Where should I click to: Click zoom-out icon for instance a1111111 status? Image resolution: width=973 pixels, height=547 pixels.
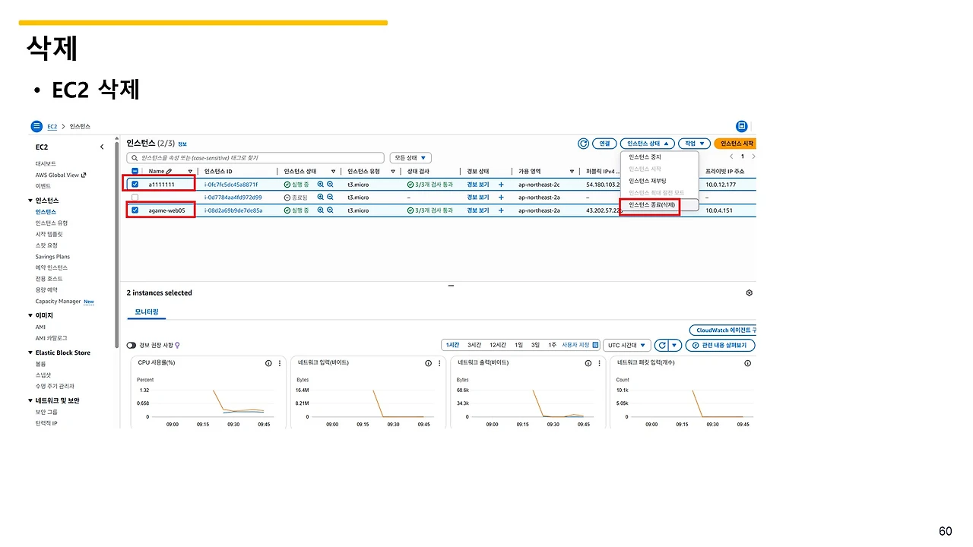click(331, 185)
